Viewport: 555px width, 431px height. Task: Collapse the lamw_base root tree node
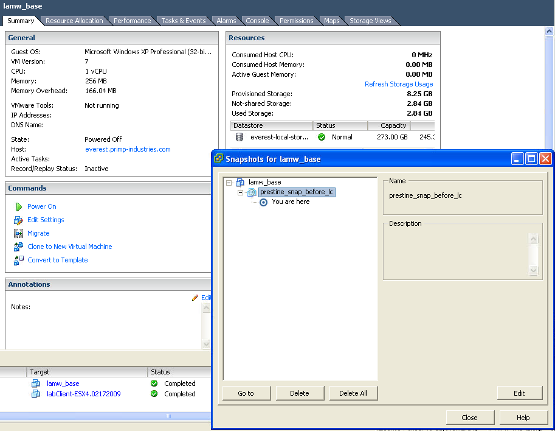[229, 183]
